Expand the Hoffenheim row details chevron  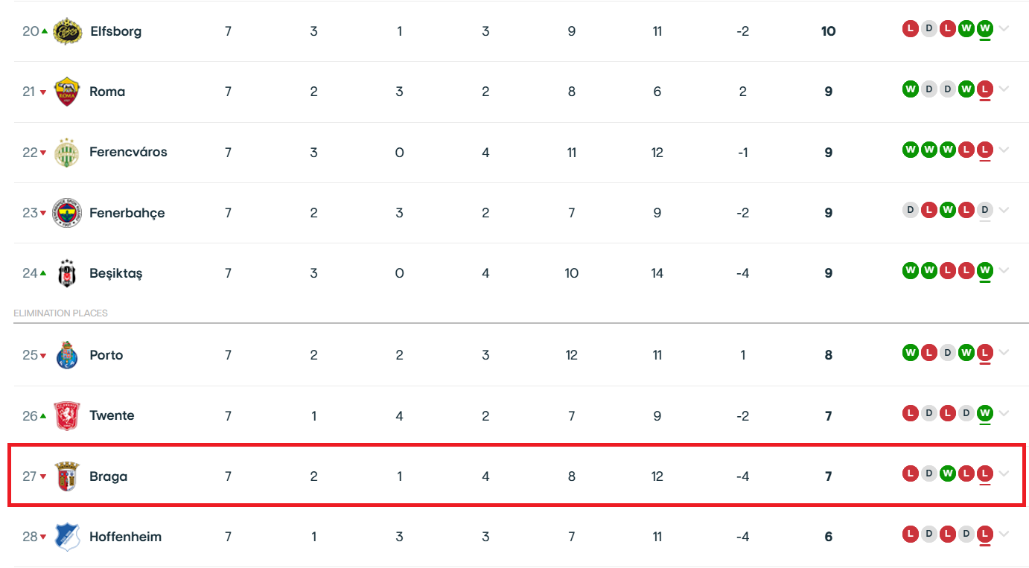coord(1004,534)
